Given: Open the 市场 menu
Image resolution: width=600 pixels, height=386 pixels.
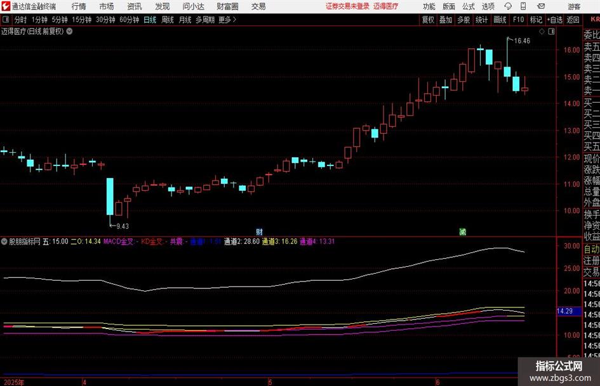Looking at the screenshot, I should tap(107, 6).
